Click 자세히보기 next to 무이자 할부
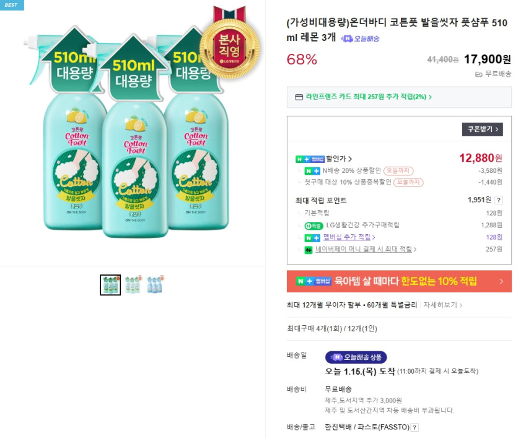Image resolution: width=526 pixels, height=438 pixels. click(442, 305)
